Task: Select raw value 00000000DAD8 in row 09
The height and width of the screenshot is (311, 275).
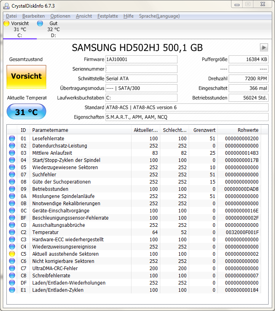Action: coord(241,189)
